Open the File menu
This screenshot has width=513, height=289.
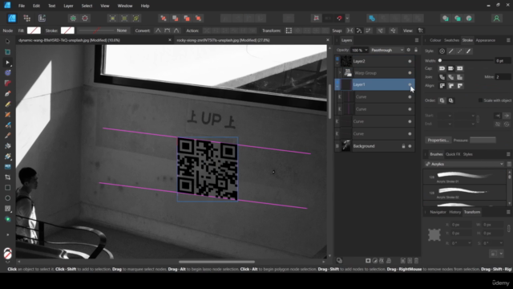[x=22, y=6]
